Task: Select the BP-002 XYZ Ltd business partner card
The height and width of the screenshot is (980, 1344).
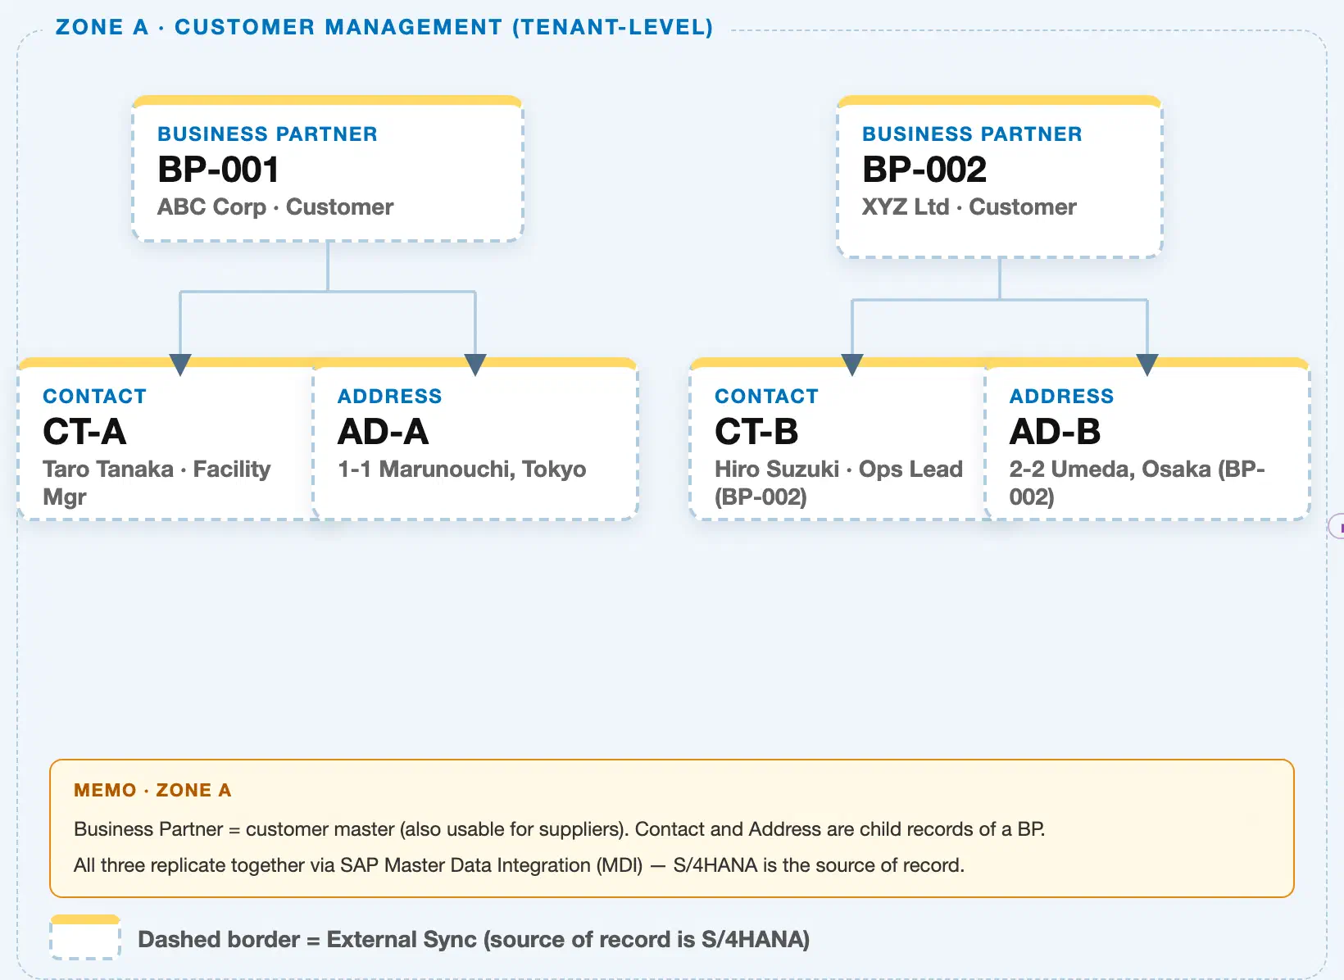Action: pyautogui.click(x=1000, y=177)
